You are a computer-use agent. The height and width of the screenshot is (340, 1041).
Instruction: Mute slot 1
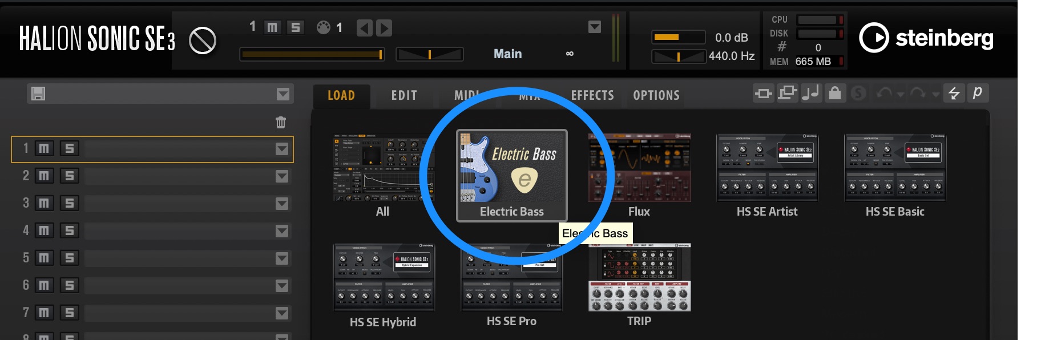(x=44, y=149)
